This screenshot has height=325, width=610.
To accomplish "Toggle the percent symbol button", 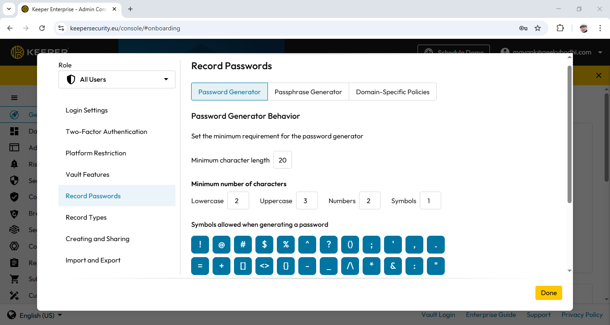I will (286, 245).
